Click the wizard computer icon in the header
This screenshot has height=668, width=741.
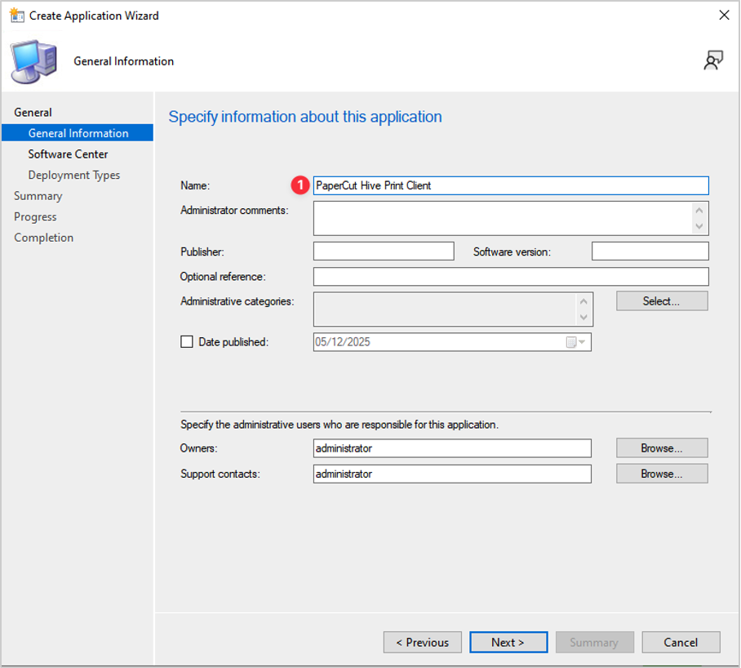[x=33, y=61]
